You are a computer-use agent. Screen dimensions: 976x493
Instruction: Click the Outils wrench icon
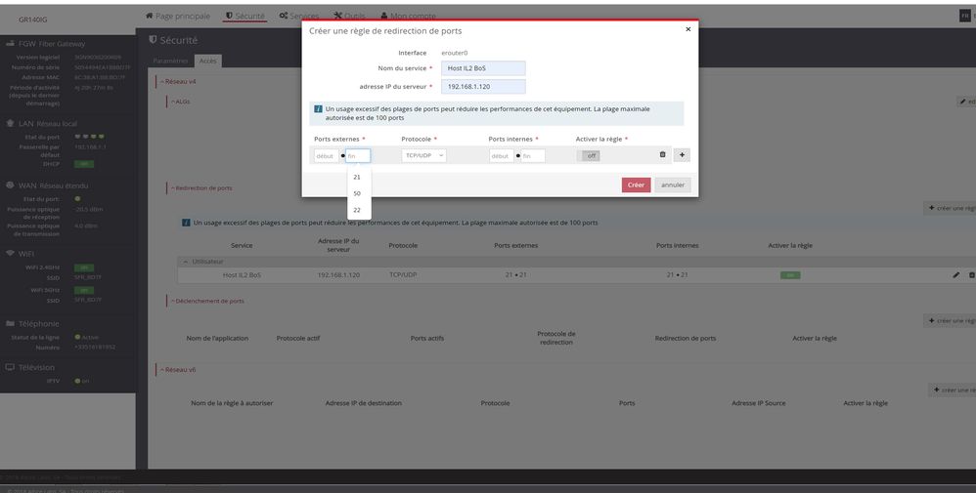[337, 16]
